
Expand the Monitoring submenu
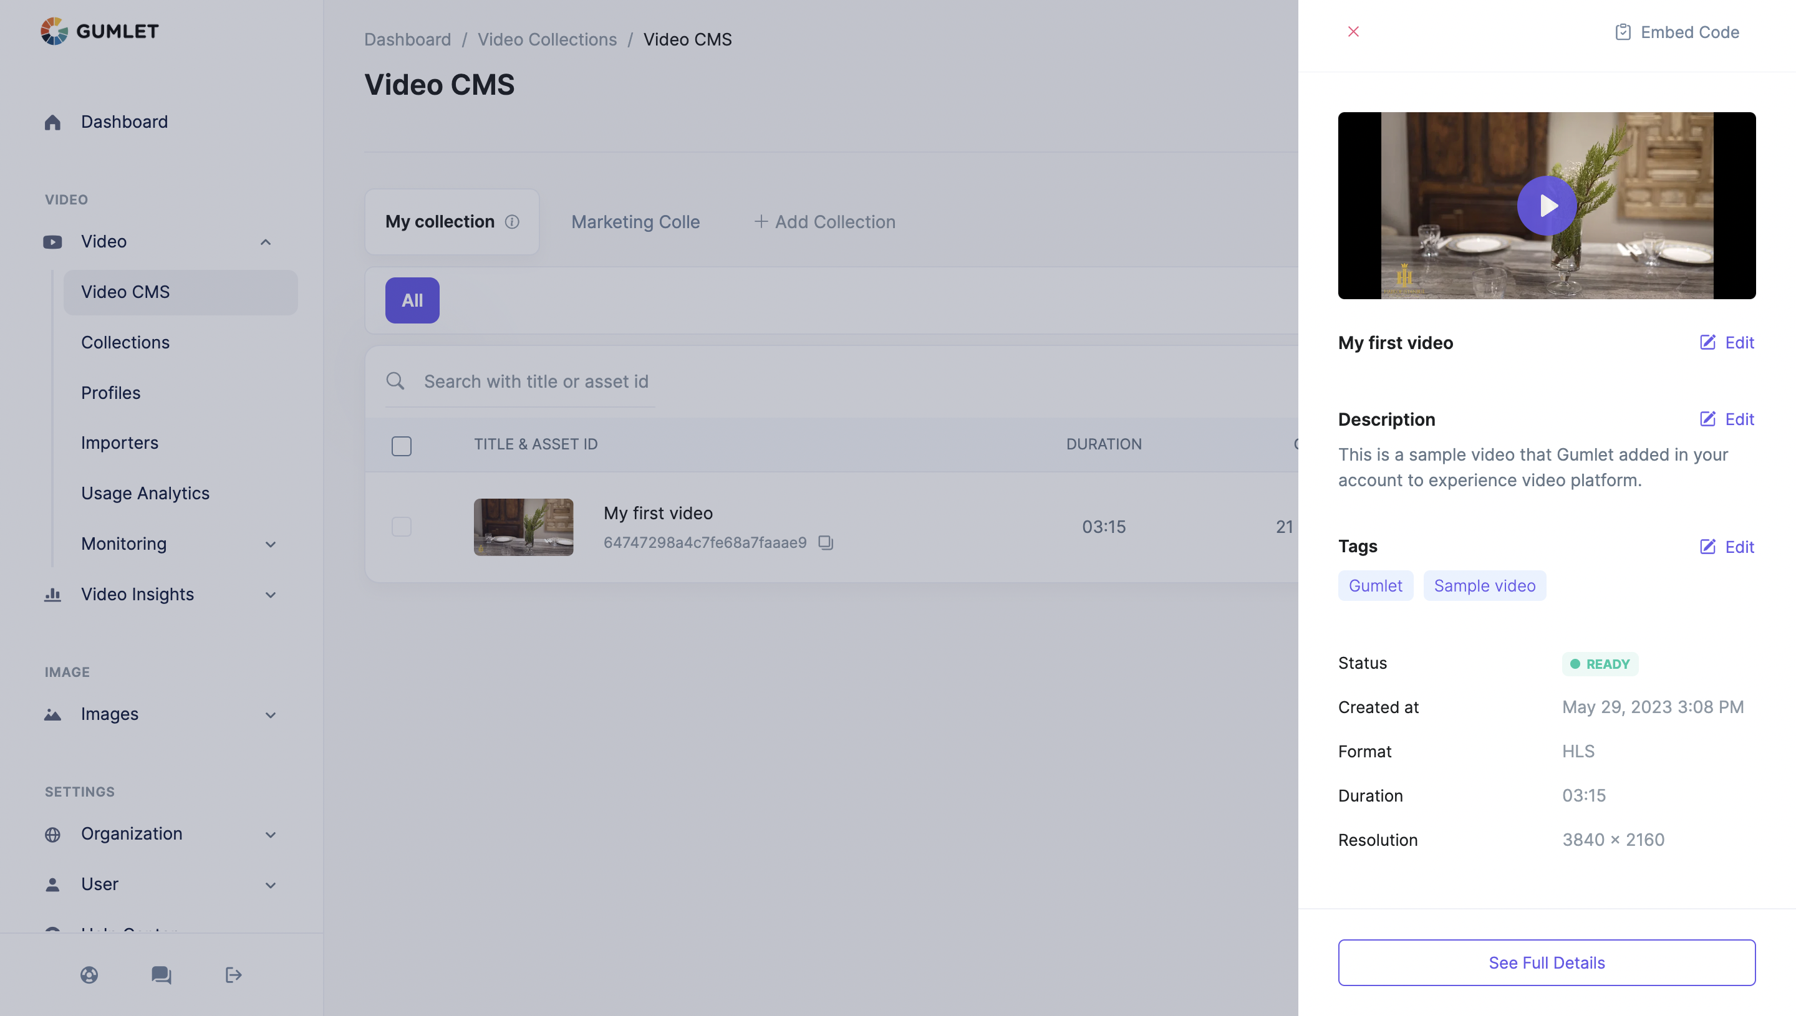[270, 544]
